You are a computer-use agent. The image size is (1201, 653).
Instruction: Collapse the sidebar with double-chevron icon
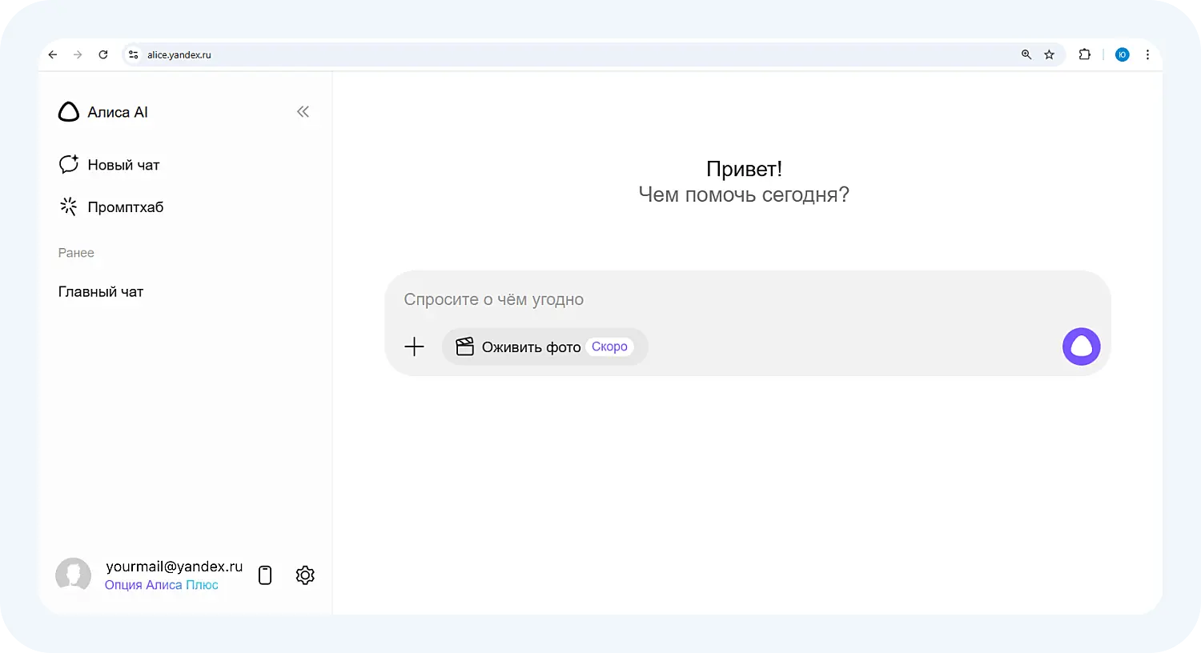click(303, 112)
